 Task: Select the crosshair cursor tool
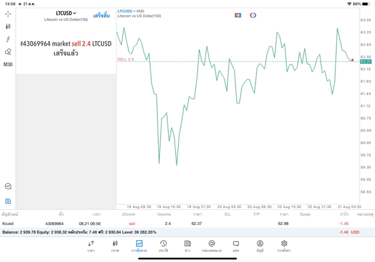8,14
